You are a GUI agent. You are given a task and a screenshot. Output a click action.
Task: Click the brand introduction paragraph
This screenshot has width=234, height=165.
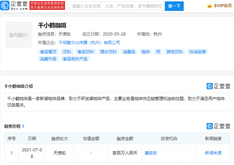[x=117, y=102]
